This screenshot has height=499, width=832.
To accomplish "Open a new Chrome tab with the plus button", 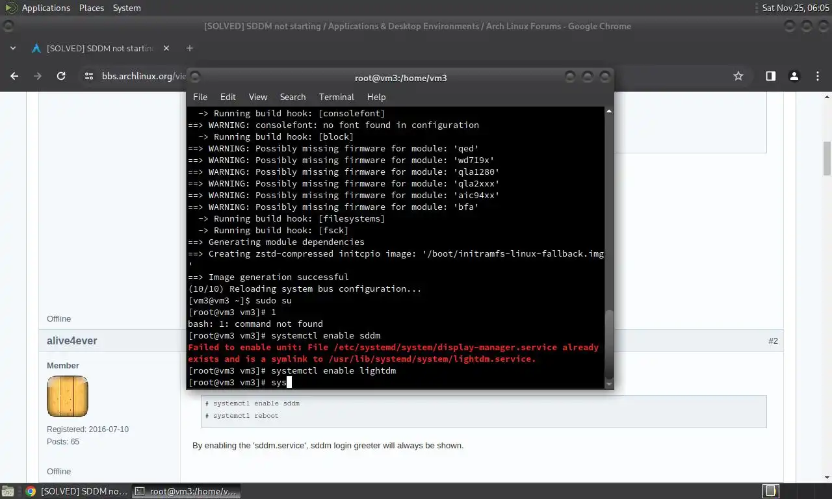I will [190, 48].
